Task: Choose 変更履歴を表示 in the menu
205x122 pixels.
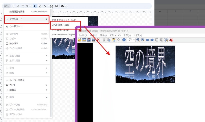Action: (27, 12)
